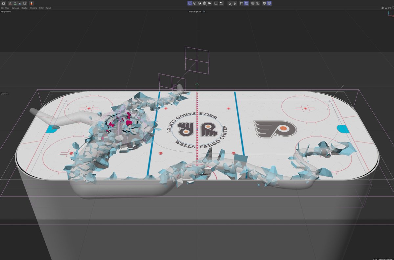394x260 pixels.
Task: Enable Axis mode L-shaped icon
Action: [x=216, y=3]
